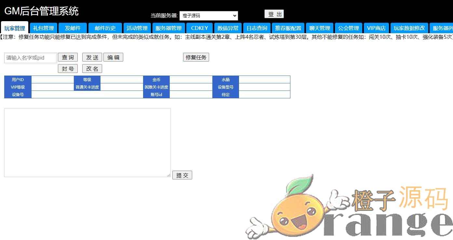Click the 提交 submit button

[182, 175]
